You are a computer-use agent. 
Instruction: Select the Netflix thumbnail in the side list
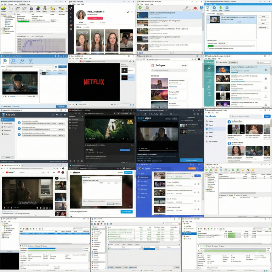coord(124,78)
